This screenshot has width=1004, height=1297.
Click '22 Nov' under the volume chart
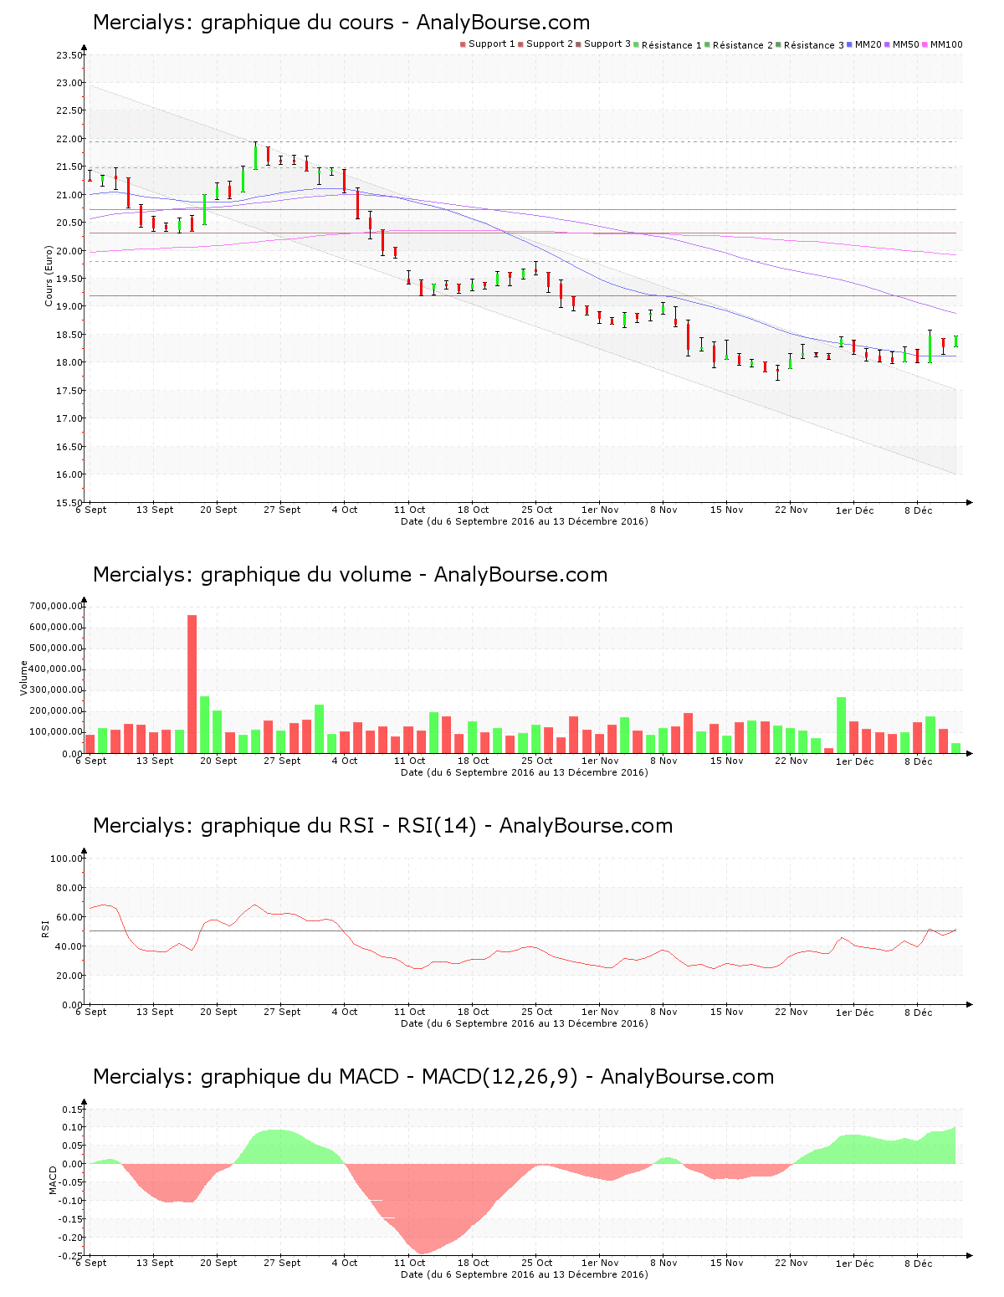click(x=791, y=761)
